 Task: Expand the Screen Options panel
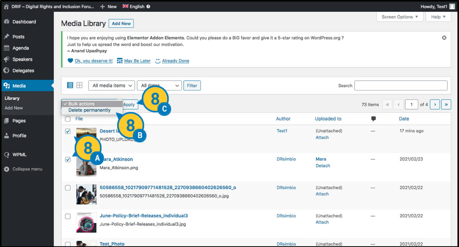[x=400, y=17]
